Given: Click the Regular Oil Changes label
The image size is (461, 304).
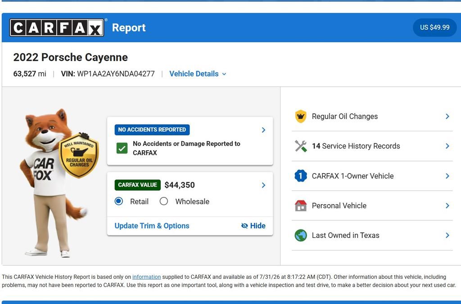Looking at the screenshot, I should tap(344, 116).
